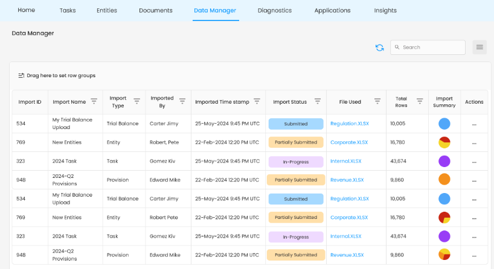Open the Imported Time stamp column filter
494x269 pixels.
[257, 101]
